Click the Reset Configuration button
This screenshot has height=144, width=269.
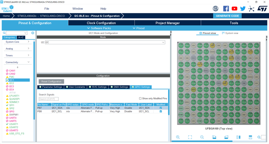point(51,81)
